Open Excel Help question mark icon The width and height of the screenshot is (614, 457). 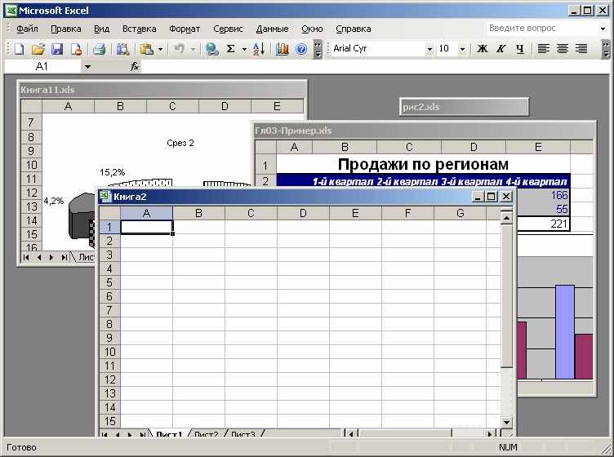(301, 49)
